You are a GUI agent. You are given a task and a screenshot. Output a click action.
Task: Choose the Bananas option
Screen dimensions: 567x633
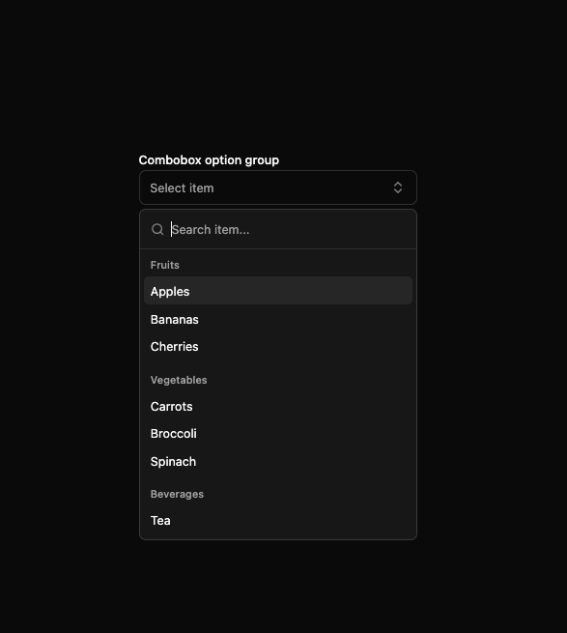point(277,319)
